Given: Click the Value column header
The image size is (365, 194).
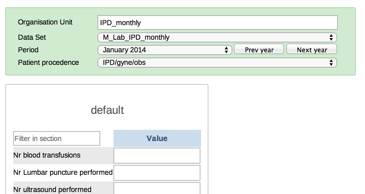Looking at the screenshot, I should pyautogui.click(x=157, y=138).
